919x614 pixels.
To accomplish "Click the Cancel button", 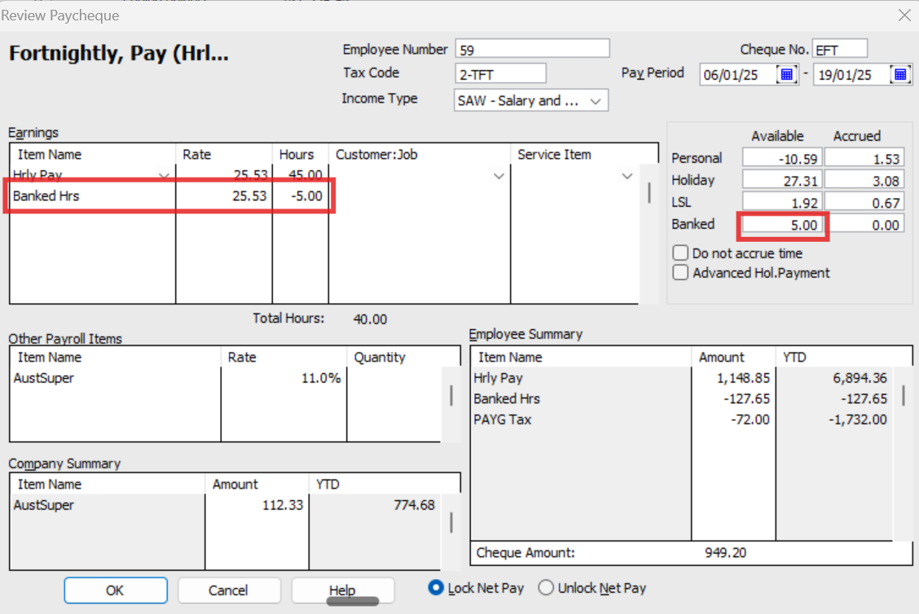I will click(x=229, y=590).
